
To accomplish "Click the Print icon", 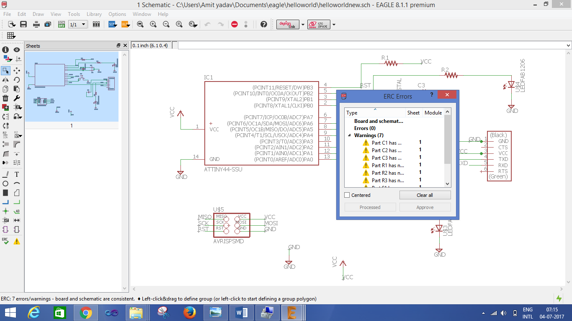I will pos(36,24).
